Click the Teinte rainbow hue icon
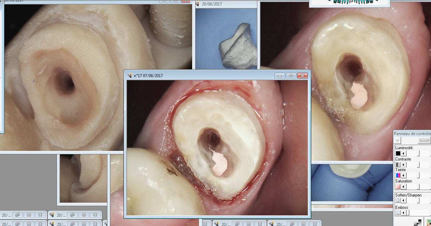 [x=398, y=175]
